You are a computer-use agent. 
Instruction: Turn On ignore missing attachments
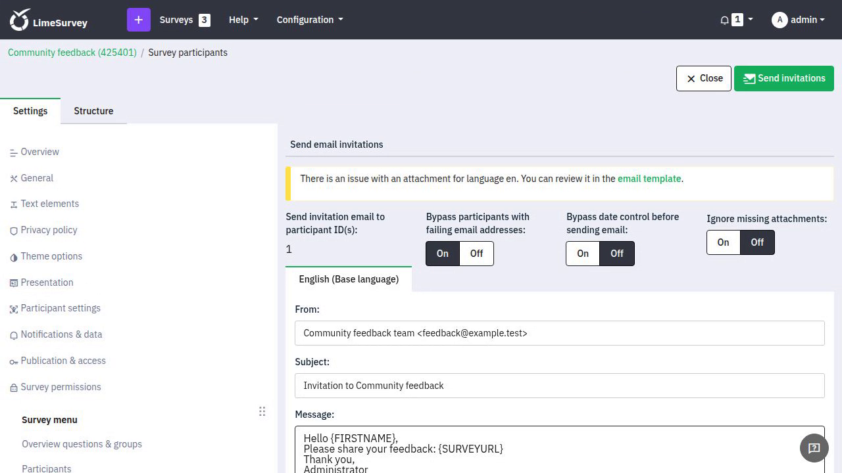coord(724,242)
